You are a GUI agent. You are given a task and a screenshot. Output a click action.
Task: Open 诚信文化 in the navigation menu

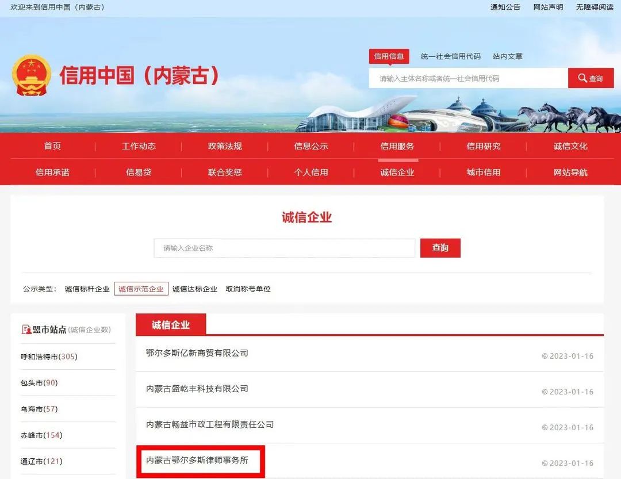(x=570, y=146)
